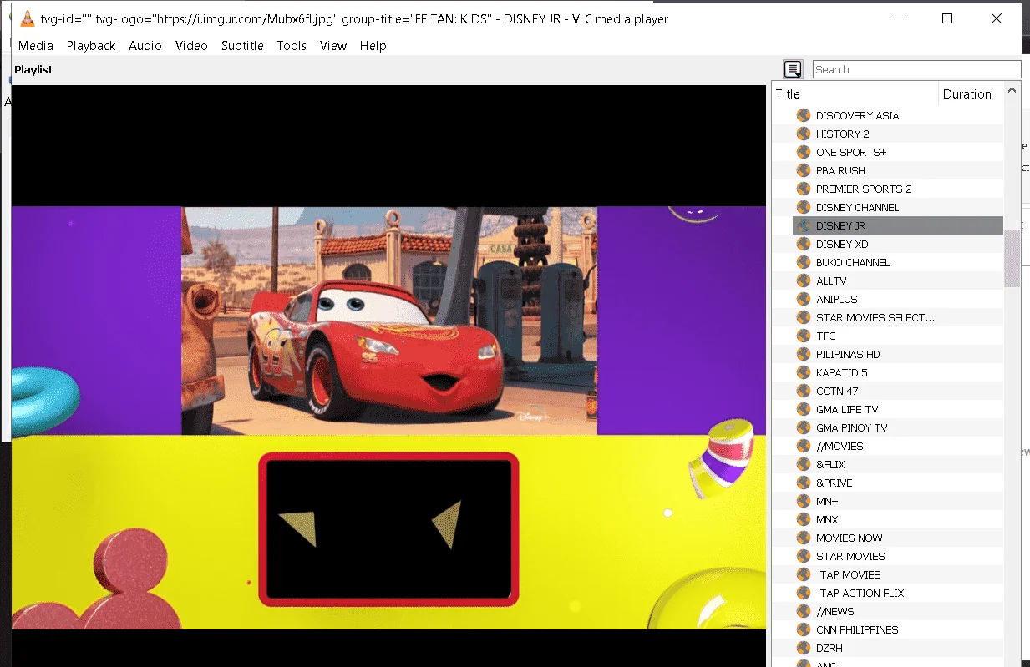
Task: Click the playlist view mode icon
Action: [793, 70]
